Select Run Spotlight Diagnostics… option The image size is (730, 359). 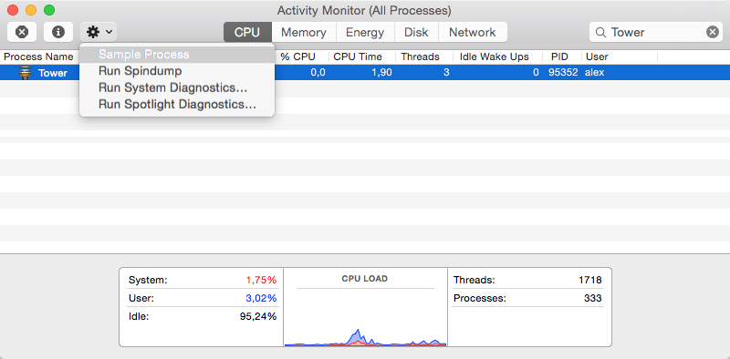coord(177,105)
